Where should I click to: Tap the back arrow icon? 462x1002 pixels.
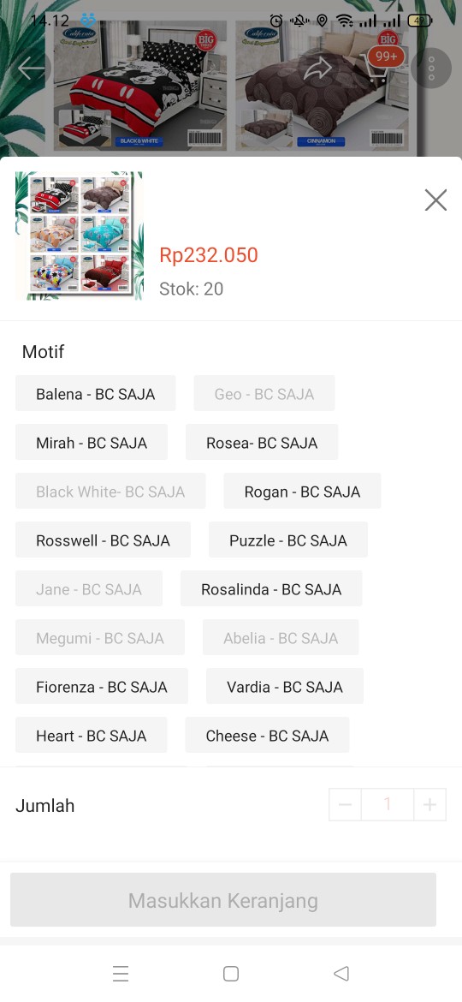click(31, 68)
